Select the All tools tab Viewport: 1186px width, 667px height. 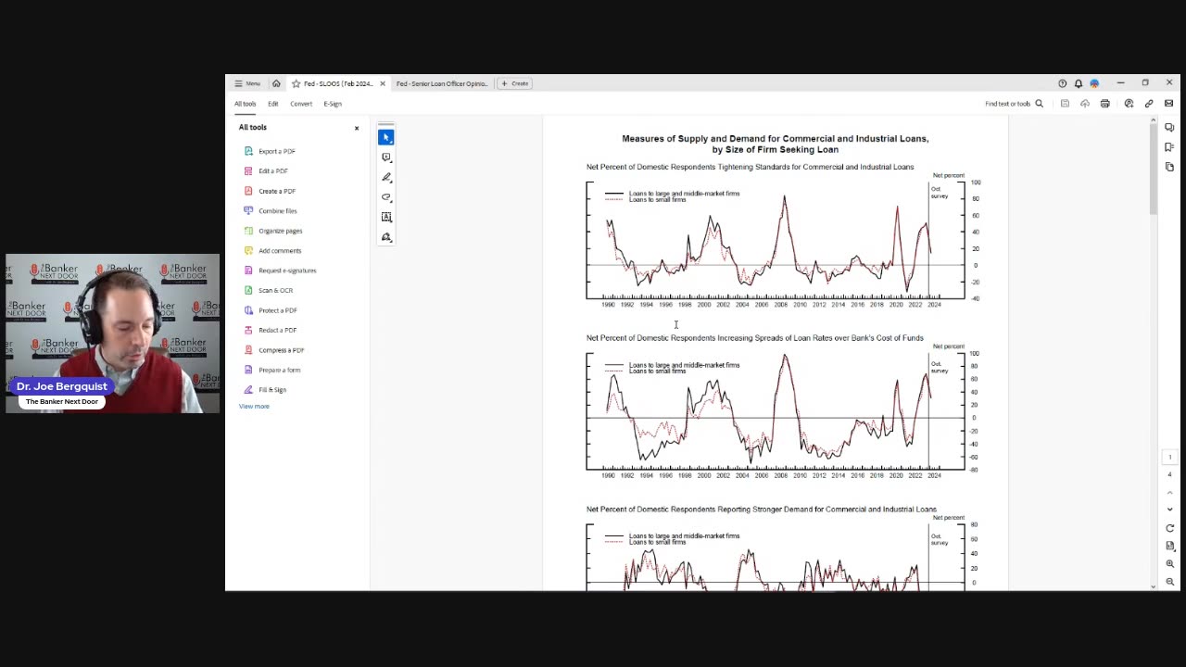[x=245, y=104]
